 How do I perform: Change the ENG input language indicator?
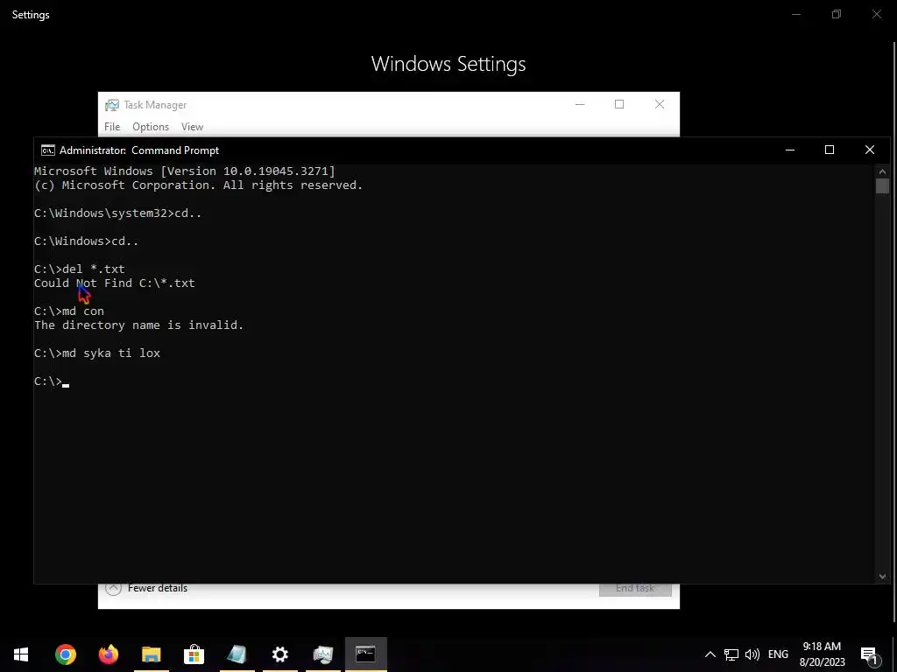pyautogui.click(x=778, y=654)
